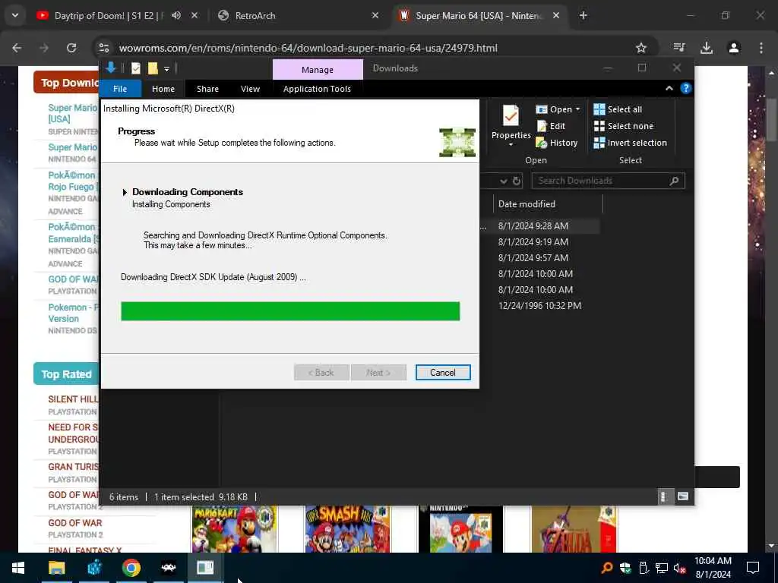Click Explorer refresh icon near search box

pyautogui.click(x=517, y=181)
